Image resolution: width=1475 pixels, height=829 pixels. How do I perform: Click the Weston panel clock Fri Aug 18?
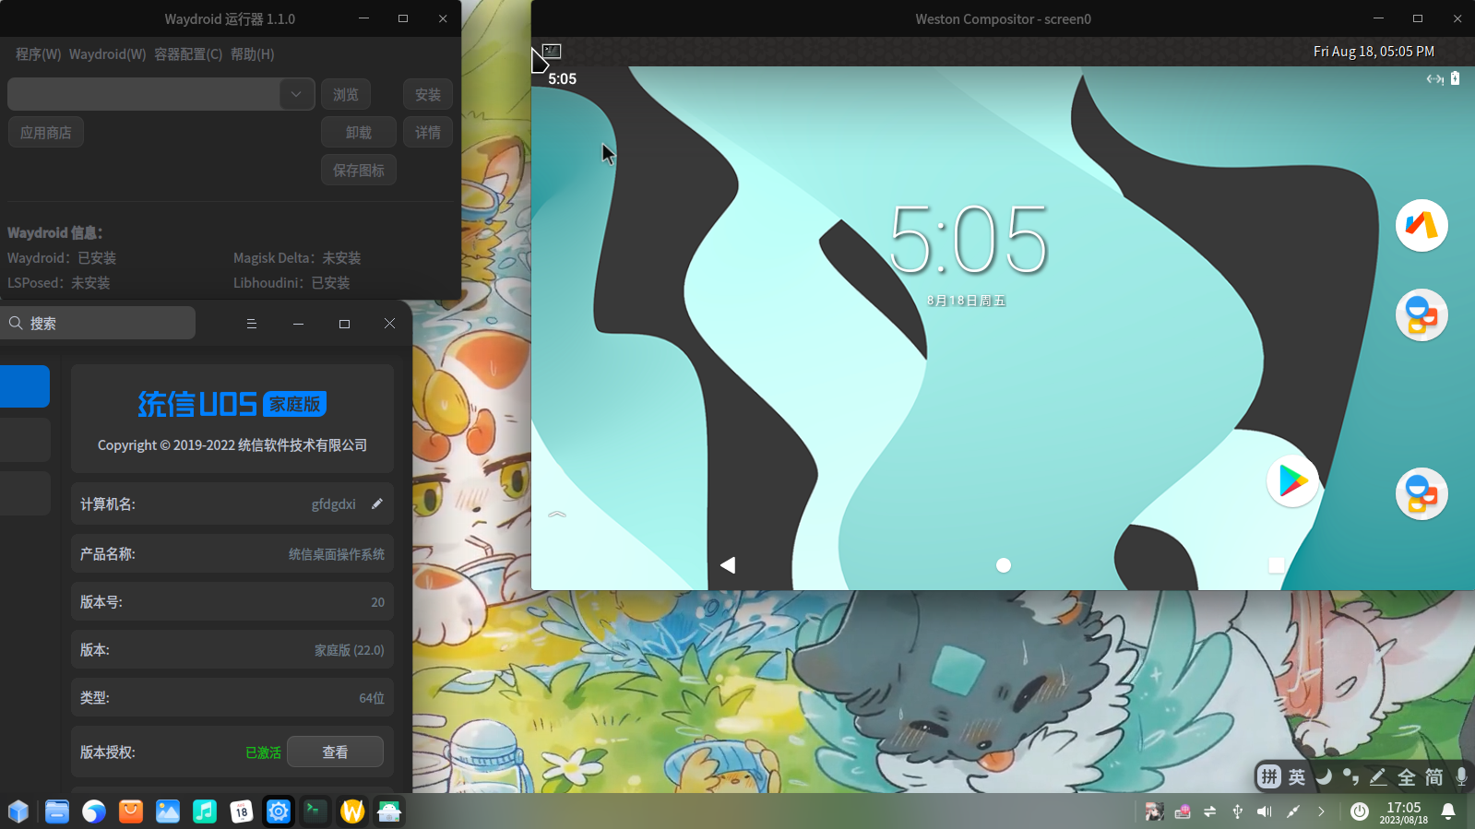(x=1374, y=52)
